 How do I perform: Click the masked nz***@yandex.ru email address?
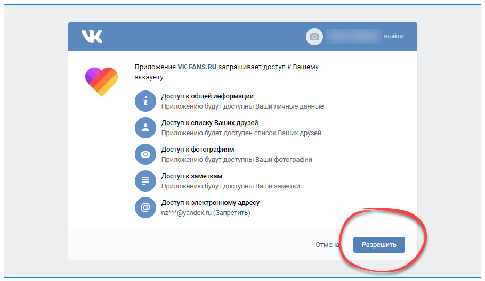(x=187, y=213)
